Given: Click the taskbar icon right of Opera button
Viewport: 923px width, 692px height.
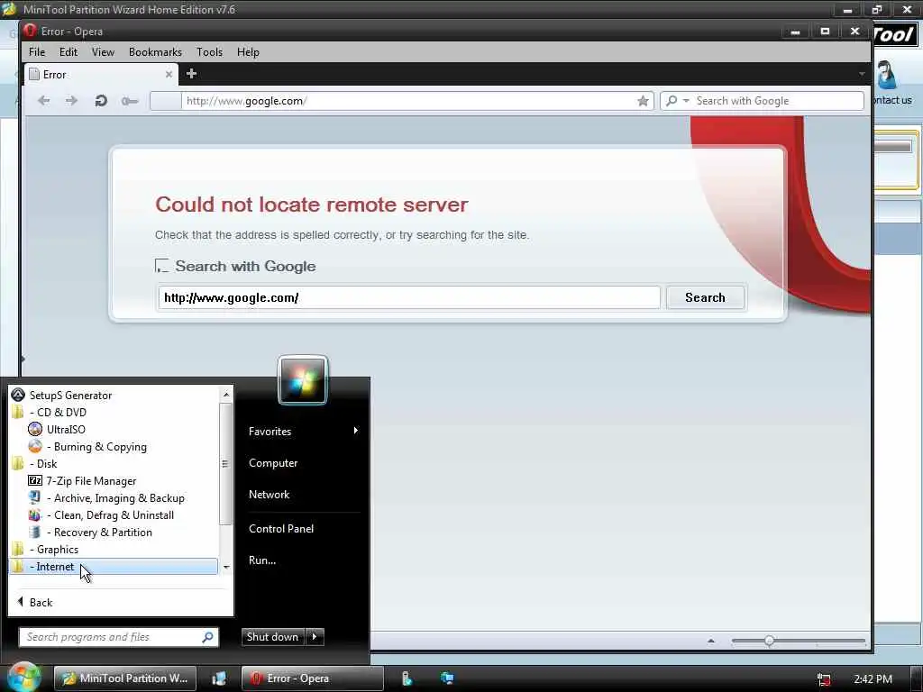Looking at the screenshot, I should [407, 678].
